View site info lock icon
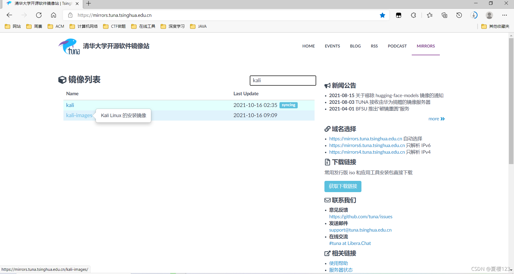Viewport: 514px width, 274px height. (x=70, y=15)
